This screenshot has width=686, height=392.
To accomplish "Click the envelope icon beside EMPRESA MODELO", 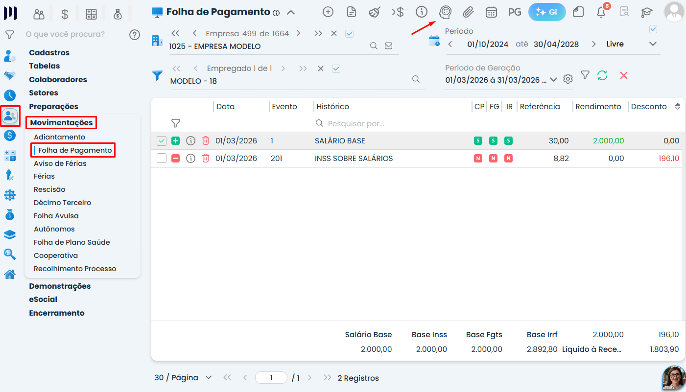I will tap(389, 46).
